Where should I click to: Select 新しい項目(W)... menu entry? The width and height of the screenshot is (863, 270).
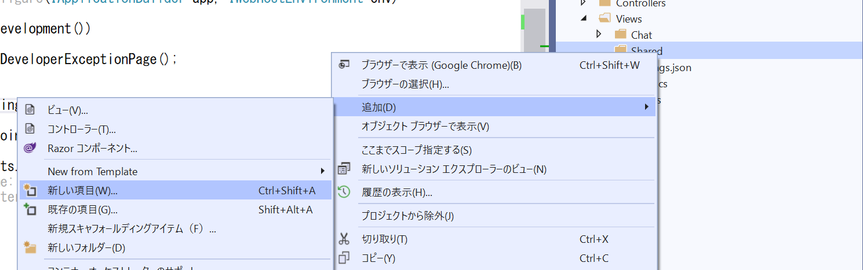pyautogui.click(x=175, y=191)
